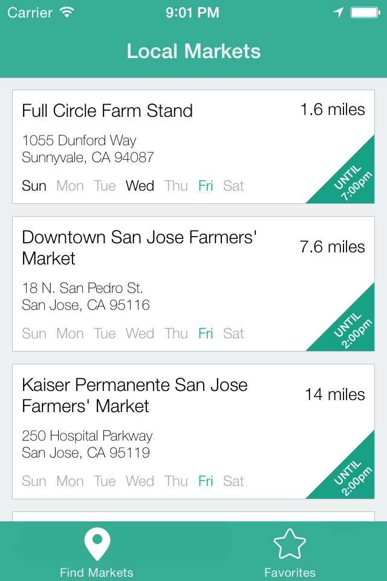This screenshot has width=387, height=581.
Task: Tap the Local Markets header title
Action: [193, 51]
